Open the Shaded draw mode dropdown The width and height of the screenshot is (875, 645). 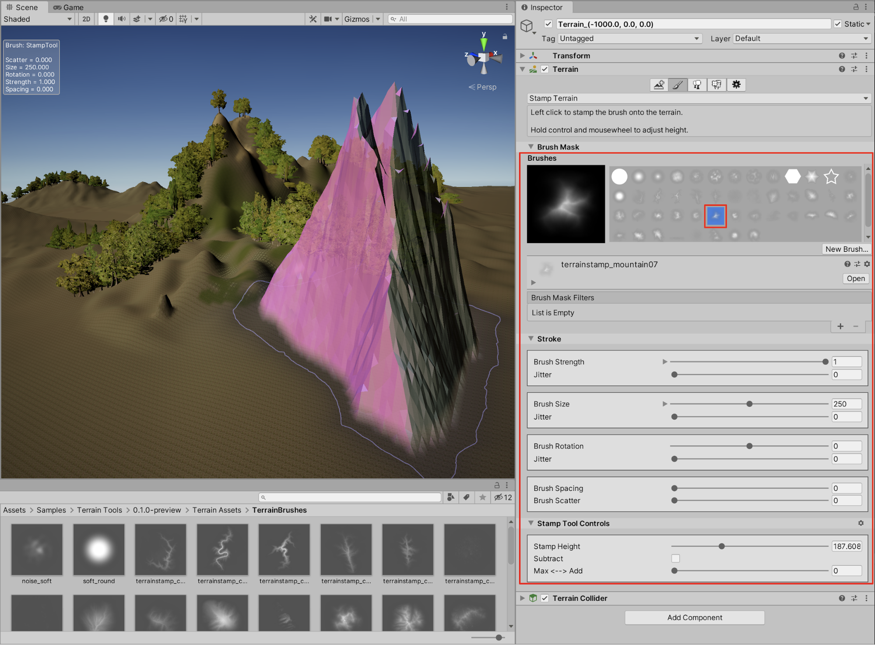(38, 19)
